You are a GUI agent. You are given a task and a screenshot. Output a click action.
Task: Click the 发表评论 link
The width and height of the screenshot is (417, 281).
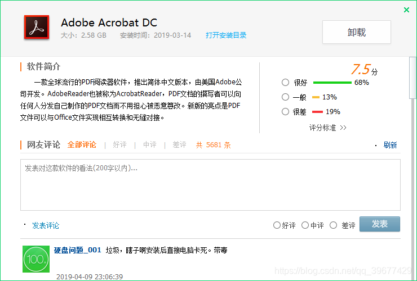(46, 225)
